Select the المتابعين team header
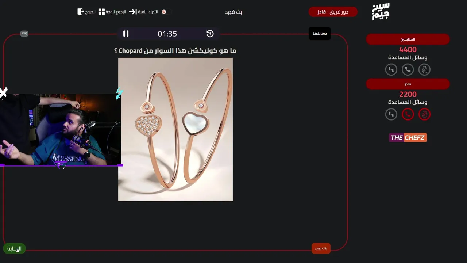This screenshot has height=263, width=467. tap(408, 39)
